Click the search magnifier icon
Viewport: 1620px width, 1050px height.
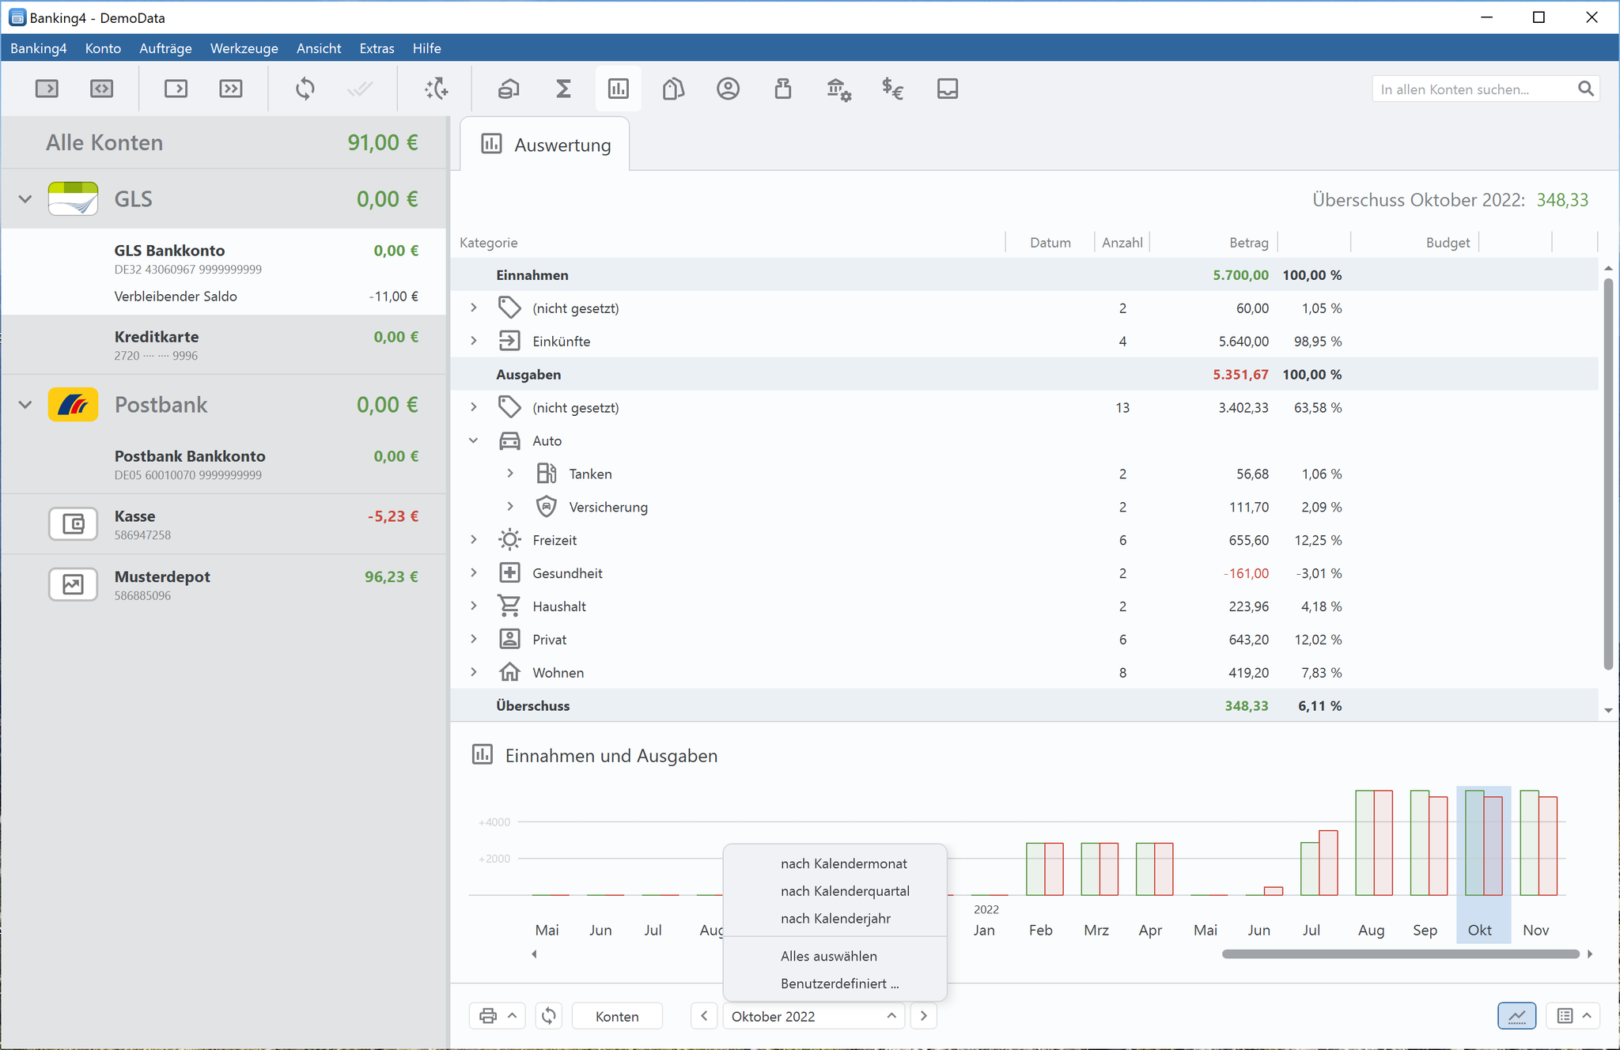(1587, 89)
